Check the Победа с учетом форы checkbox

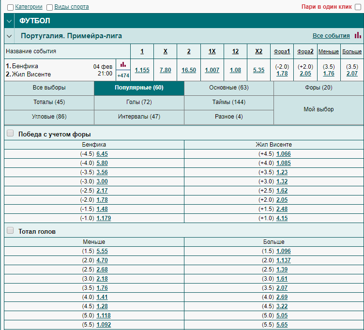[x=10, y=133]
